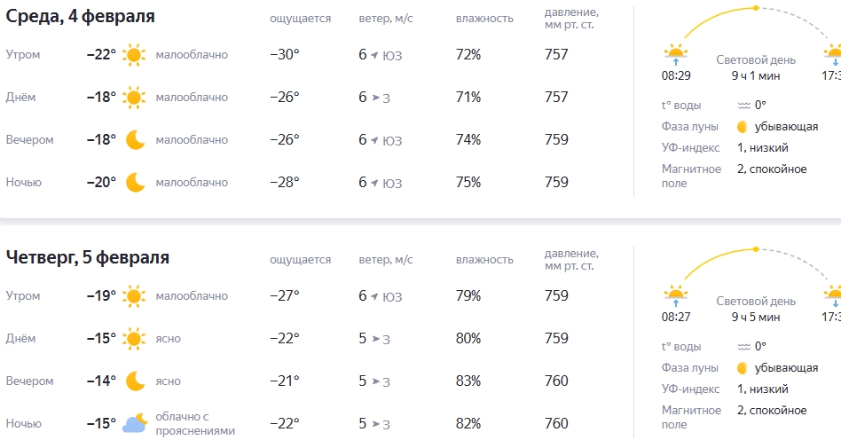Click the Wednesday sun path arc dot

point(755,8)
